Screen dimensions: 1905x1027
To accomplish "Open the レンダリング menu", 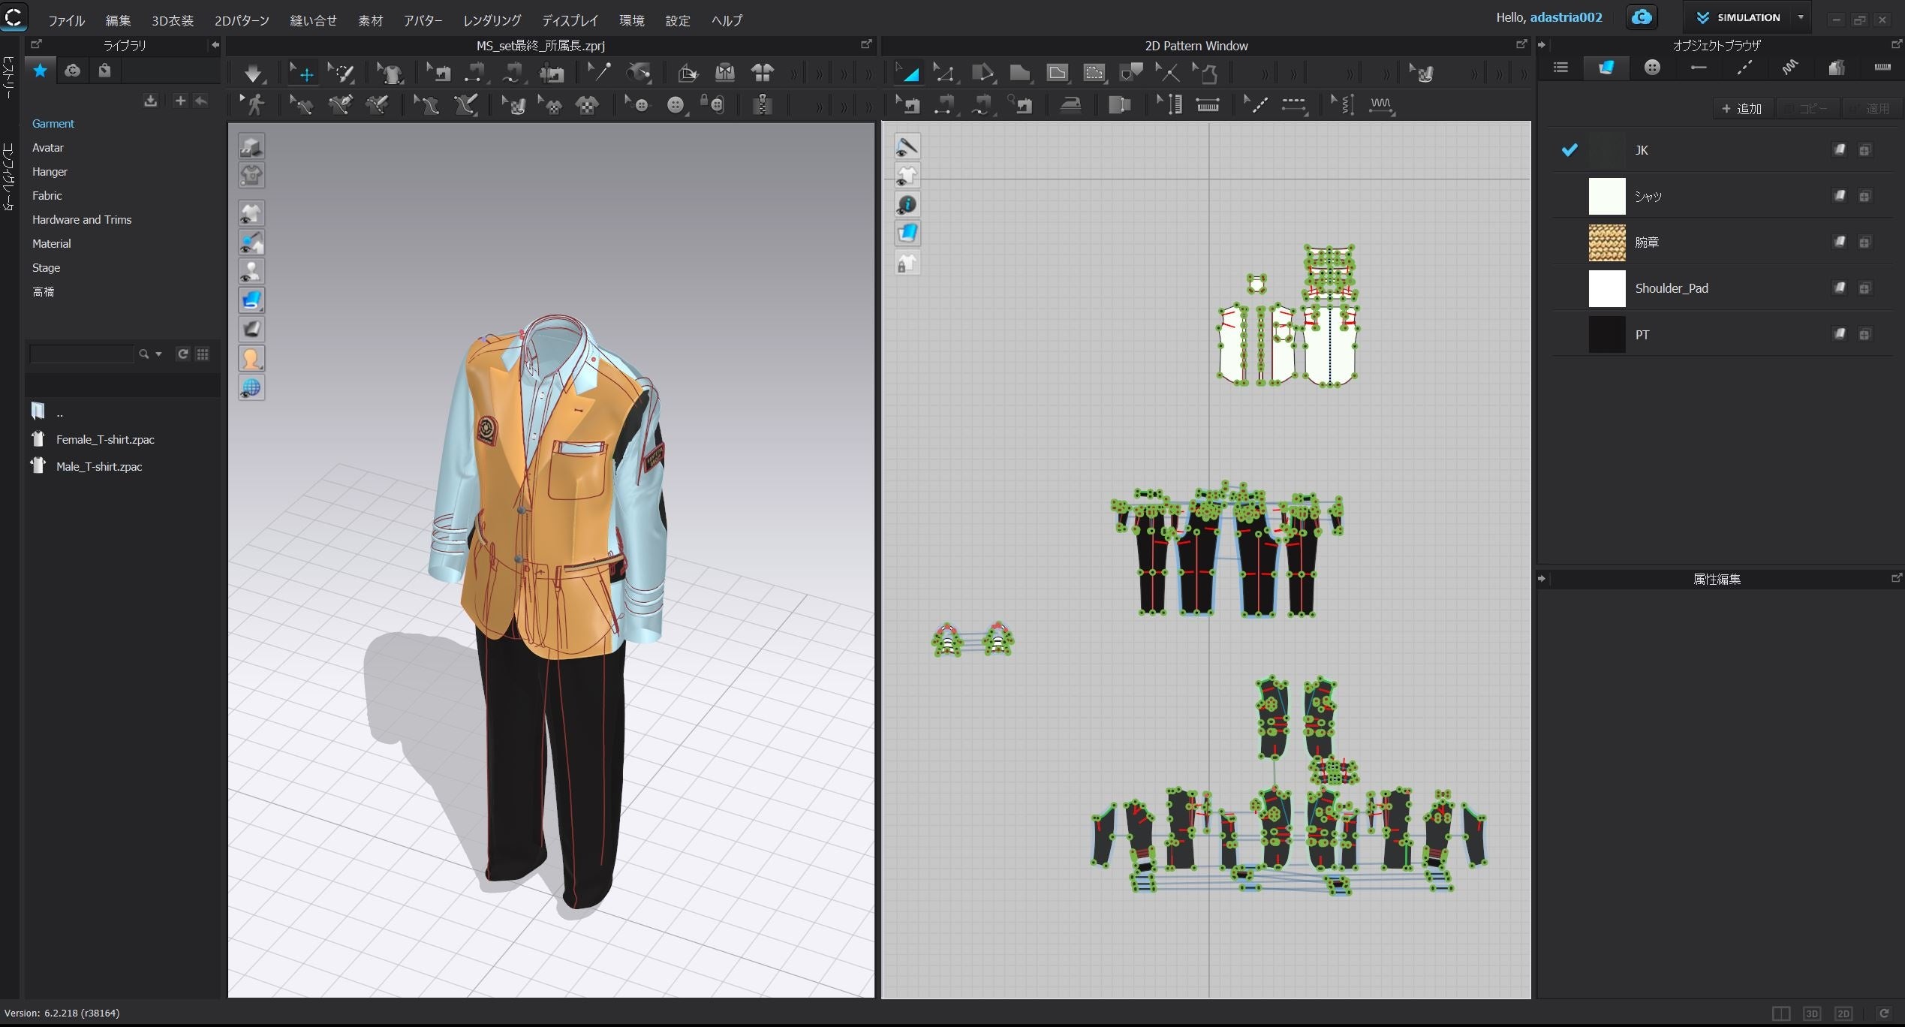I will point(492,20).
